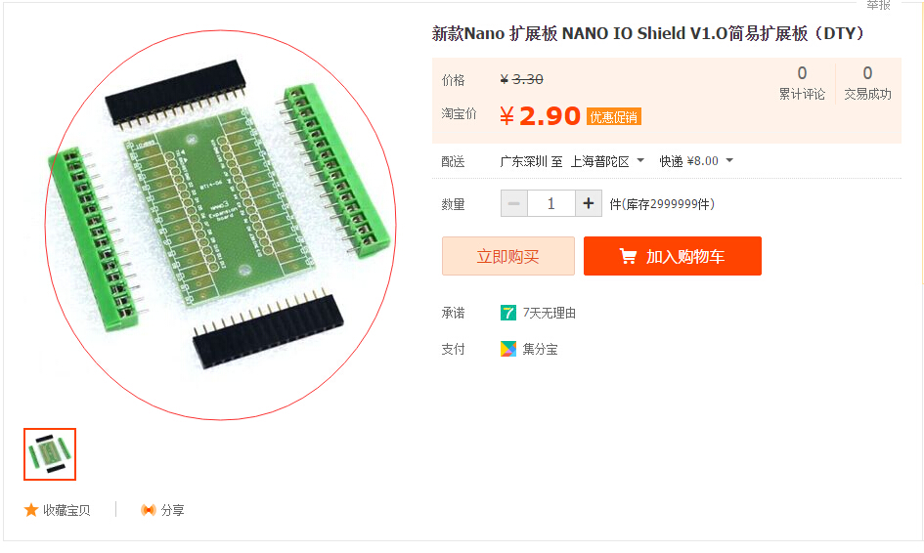Open the 交易成功 transaction count
This screenshot has height=553, width=924.
tap(867, 84)
